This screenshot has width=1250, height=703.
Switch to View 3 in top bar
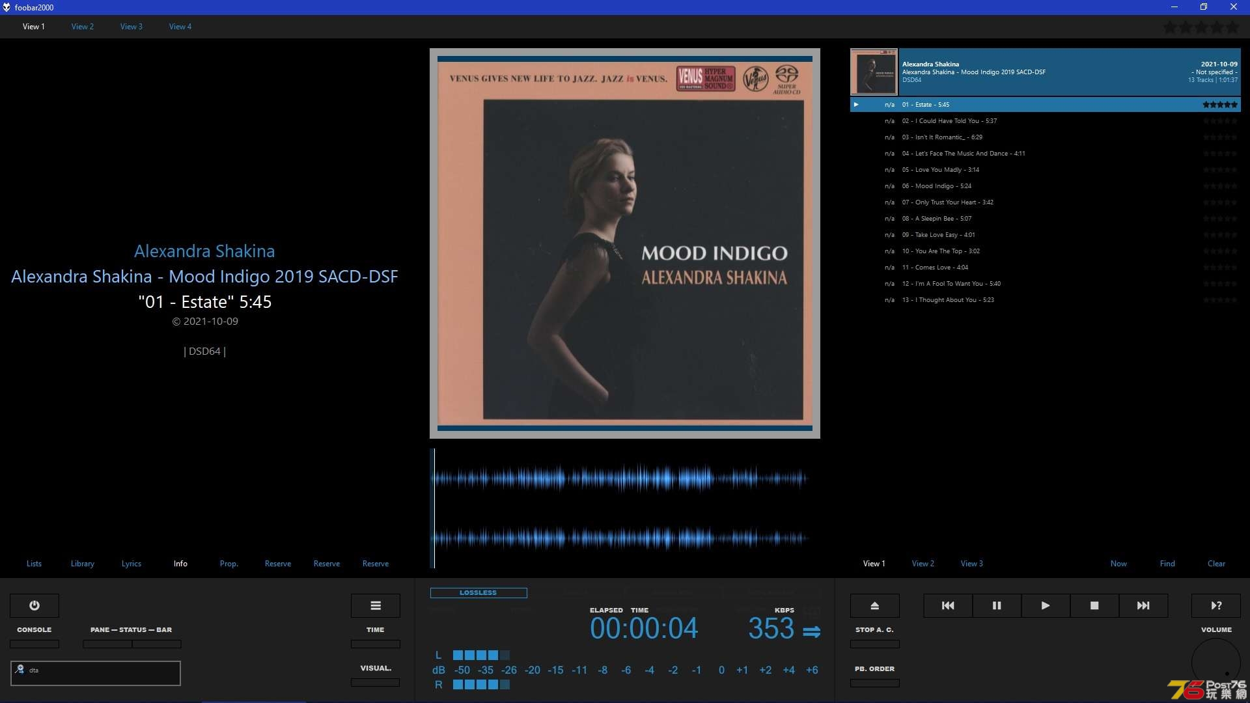coord(132,27)
